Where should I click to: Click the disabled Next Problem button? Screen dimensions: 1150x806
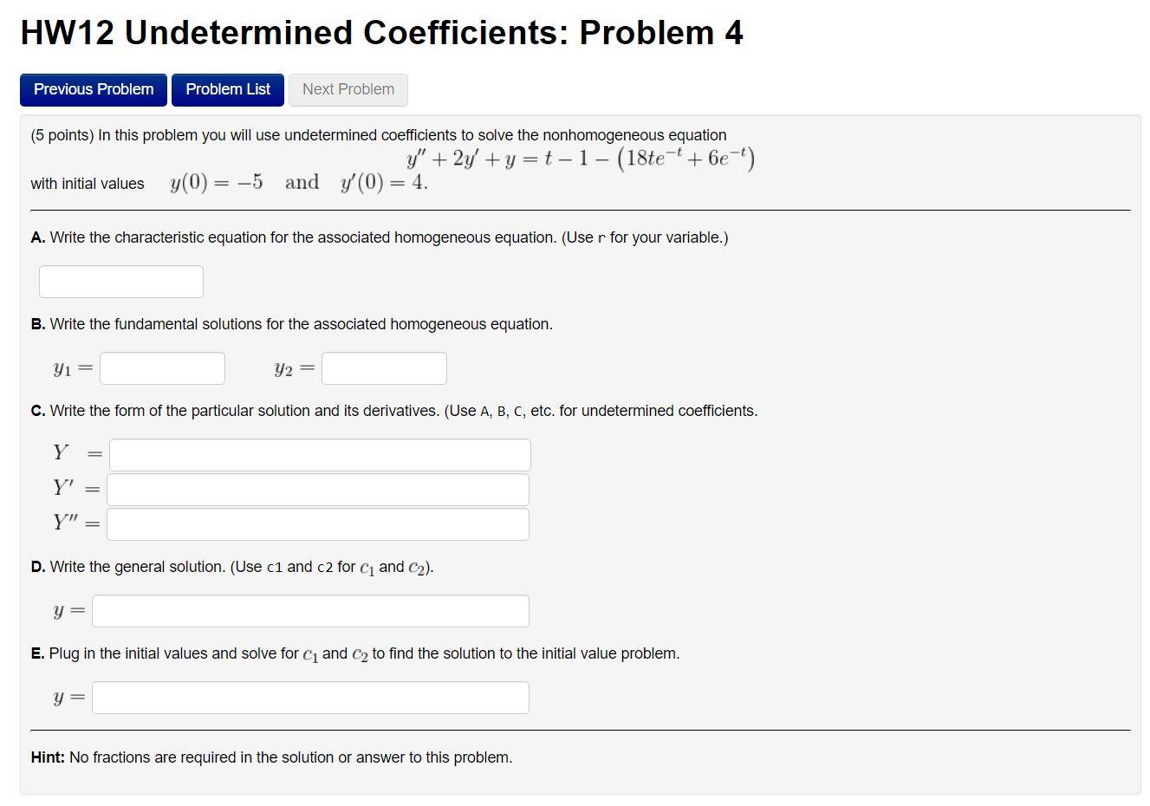tap(348, 89)
